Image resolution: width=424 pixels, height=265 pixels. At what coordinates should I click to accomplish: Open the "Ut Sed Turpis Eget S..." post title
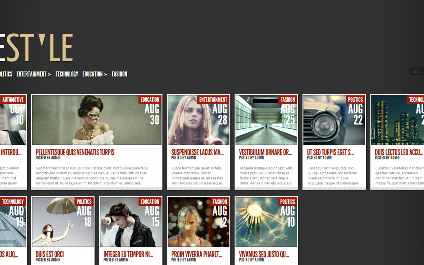point(330,152)
